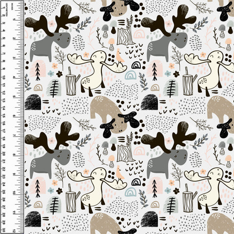Select the 25 centimeter number on ruler

pyautogui.click(x=4, y=193)
